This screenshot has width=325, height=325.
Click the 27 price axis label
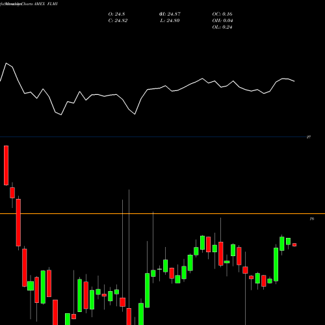tap(309, 137)
